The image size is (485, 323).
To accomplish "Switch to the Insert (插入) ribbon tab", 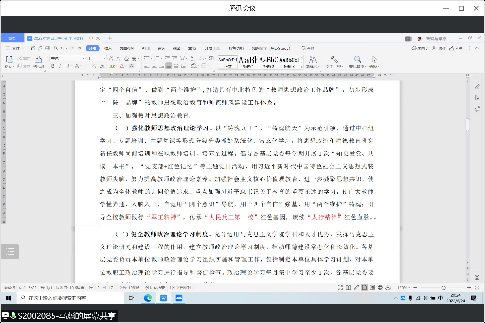I will (x=108, y=48).
